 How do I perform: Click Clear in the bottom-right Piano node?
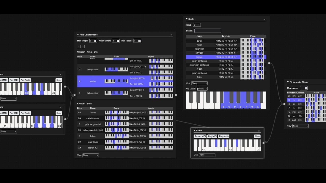pyautogui.click(x=257, y=136)
